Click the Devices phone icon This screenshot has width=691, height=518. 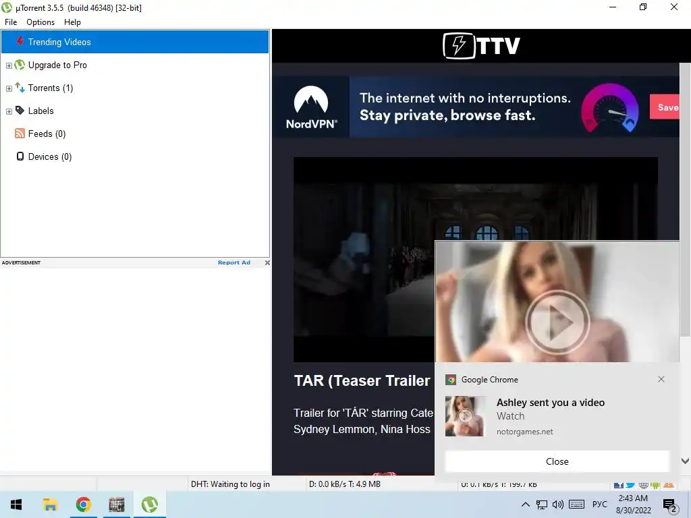(x=20, y=156)
